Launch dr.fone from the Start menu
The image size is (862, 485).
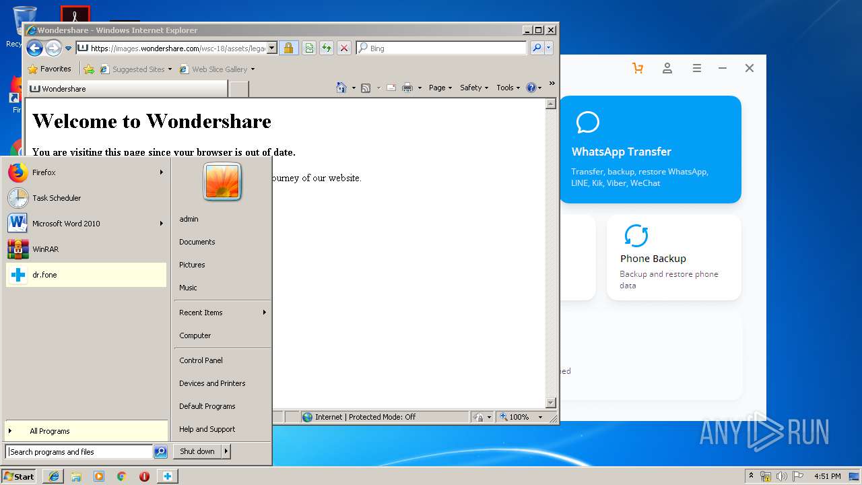point(86,275)
